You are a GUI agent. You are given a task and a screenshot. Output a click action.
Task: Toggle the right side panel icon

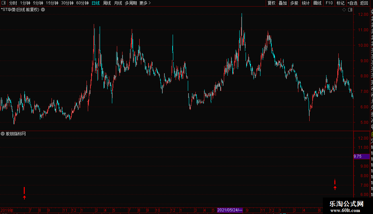(x=350, y=10)
